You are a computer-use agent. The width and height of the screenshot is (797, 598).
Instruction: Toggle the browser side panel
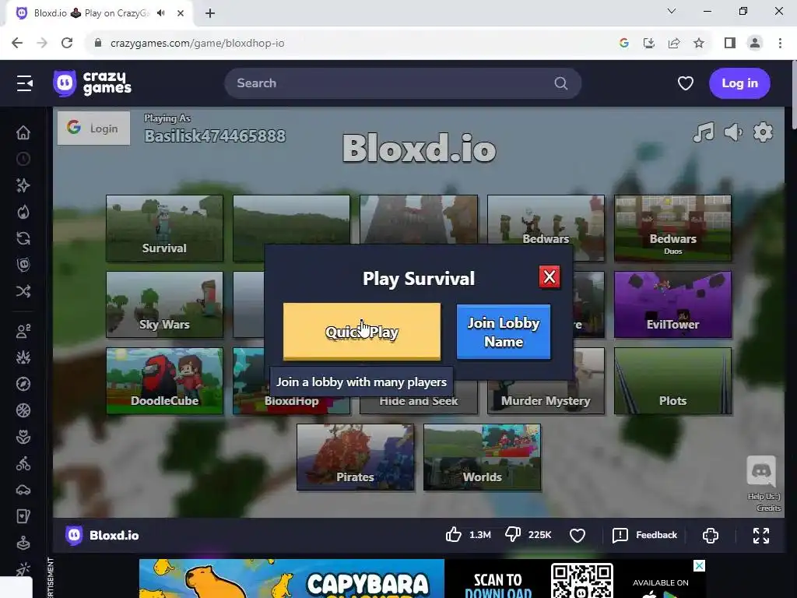tap(730, 44)
